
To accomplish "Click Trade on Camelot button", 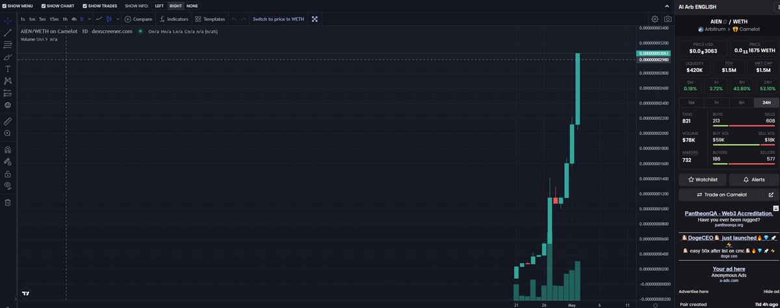I will point(721,195).
